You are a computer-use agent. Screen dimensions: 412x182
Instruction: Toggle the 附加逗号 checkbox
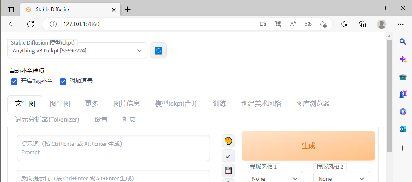63,81
